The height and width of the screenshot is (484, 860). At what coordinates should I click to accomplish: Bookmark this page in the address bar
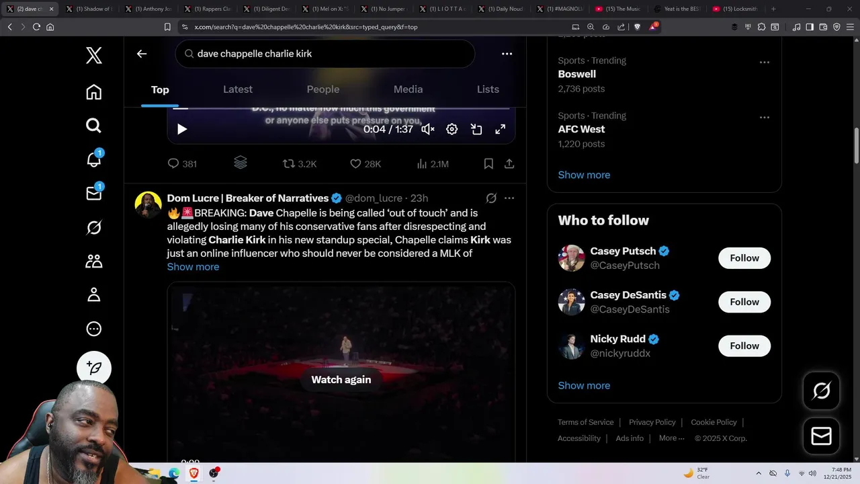click(167, 27)
